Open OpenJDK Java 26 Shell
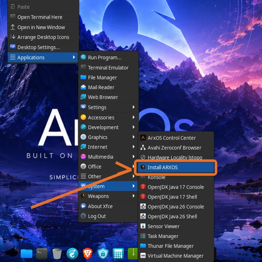This screenshot has height=262, width=262. 176,217
